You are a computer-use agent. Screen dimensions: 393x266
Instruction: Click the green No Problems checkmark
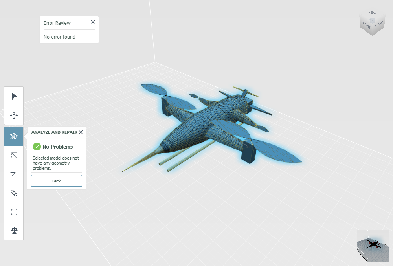[x=37, y=147]
